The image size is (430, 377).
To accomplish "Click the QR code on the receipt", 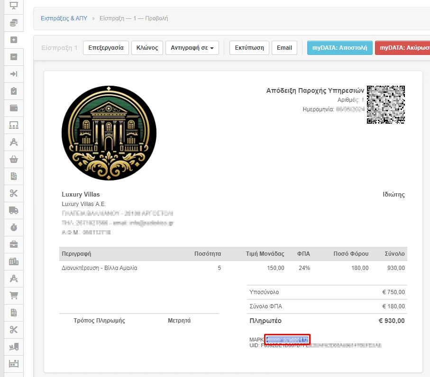I will point(386,105).
